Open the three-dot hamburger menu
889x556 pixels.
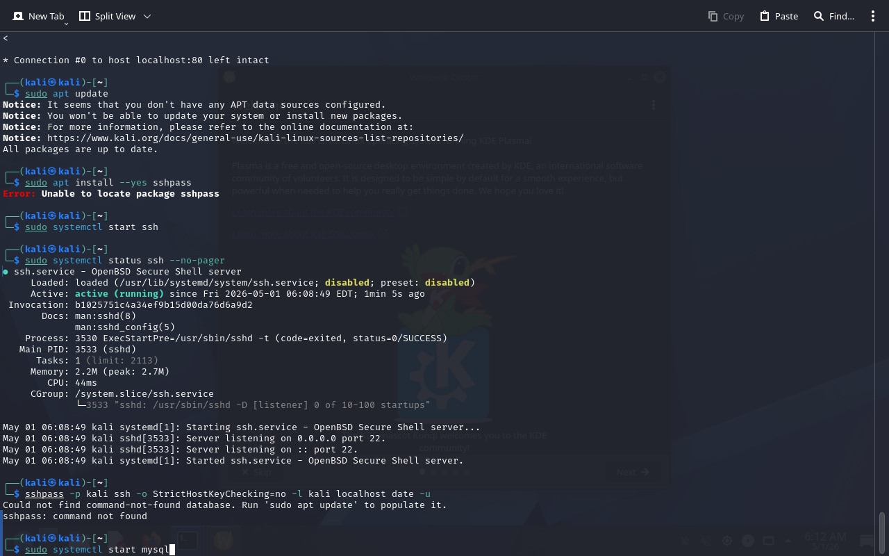pos(873,16)
